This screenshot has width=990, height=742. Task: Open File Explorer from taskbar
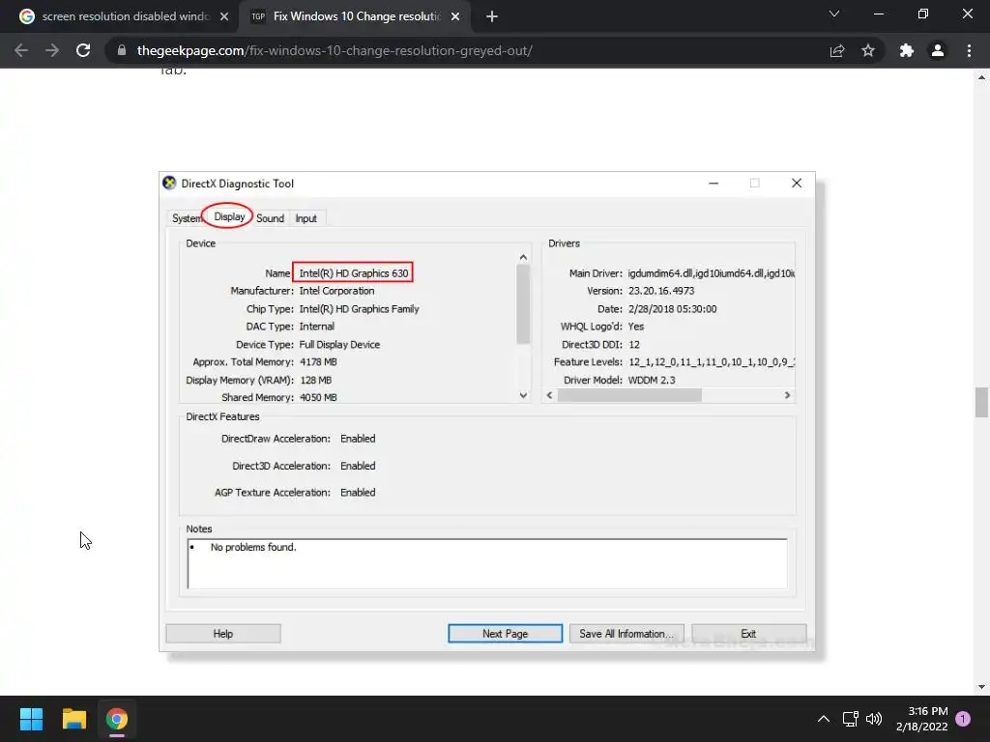(x=73, y=719)
